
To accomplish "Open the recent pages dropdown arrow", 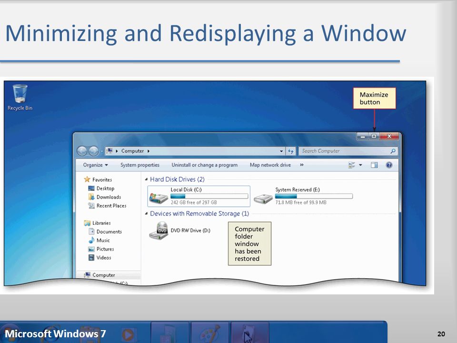I will pos(101,151).
